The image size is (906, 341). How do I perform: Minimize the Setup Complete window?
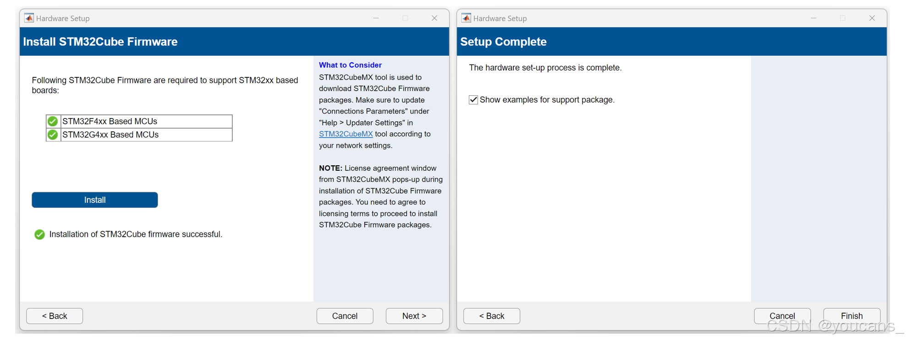[813, 18]
